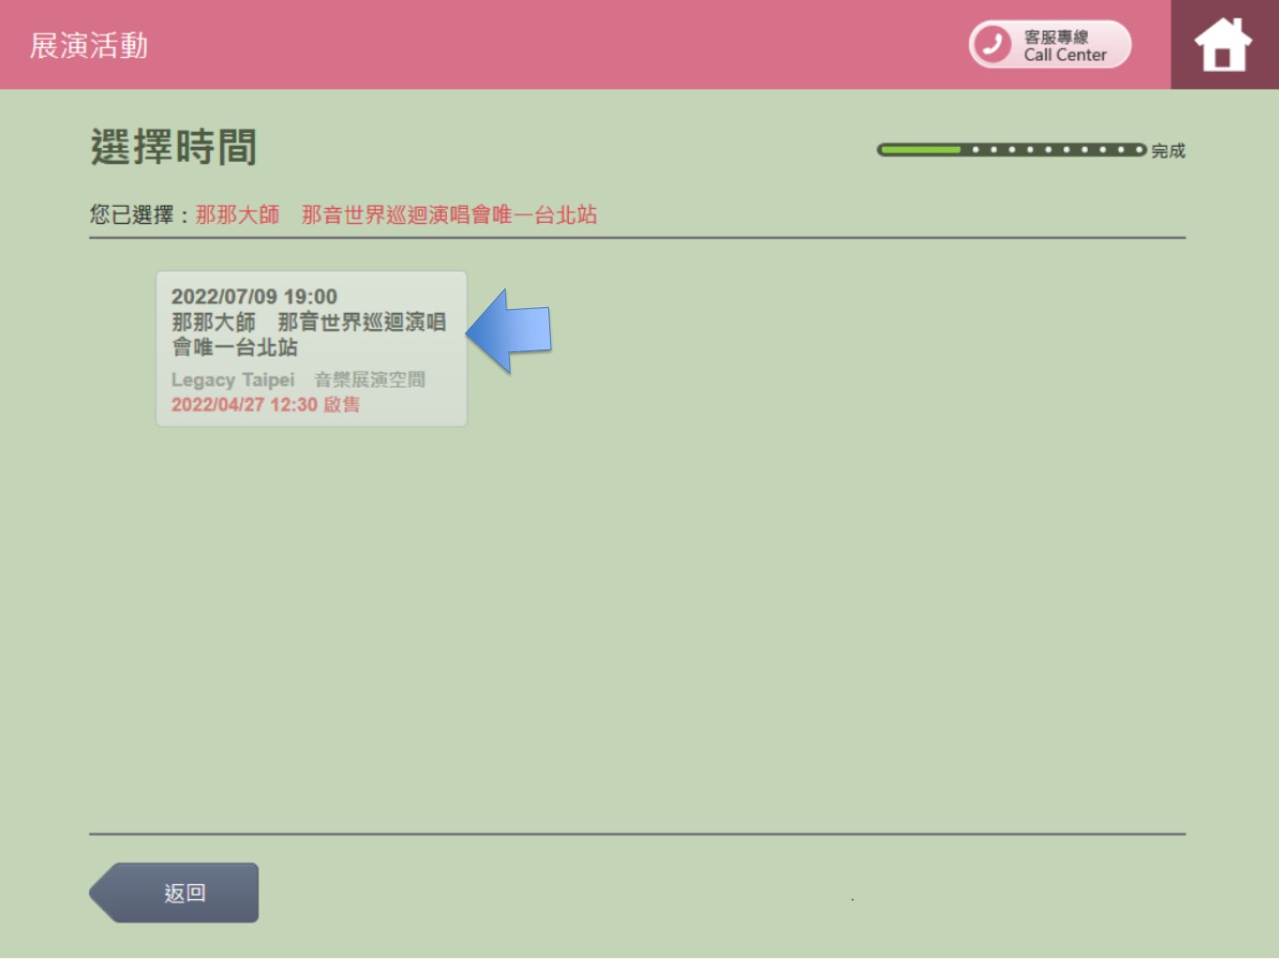Go to the home screen icon
Screen dimensions: 1279x959
1224,45
